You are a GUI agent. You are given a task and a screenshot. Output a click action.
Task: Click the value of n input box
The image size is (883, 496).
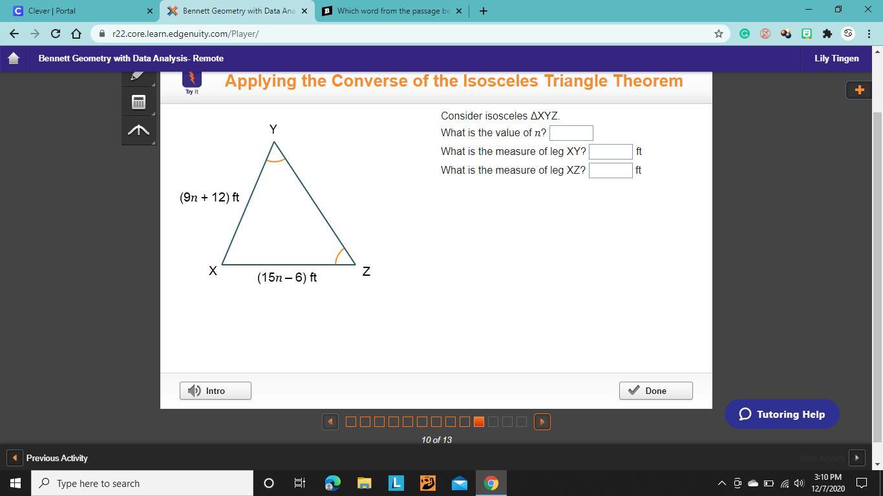coord(571,133)
